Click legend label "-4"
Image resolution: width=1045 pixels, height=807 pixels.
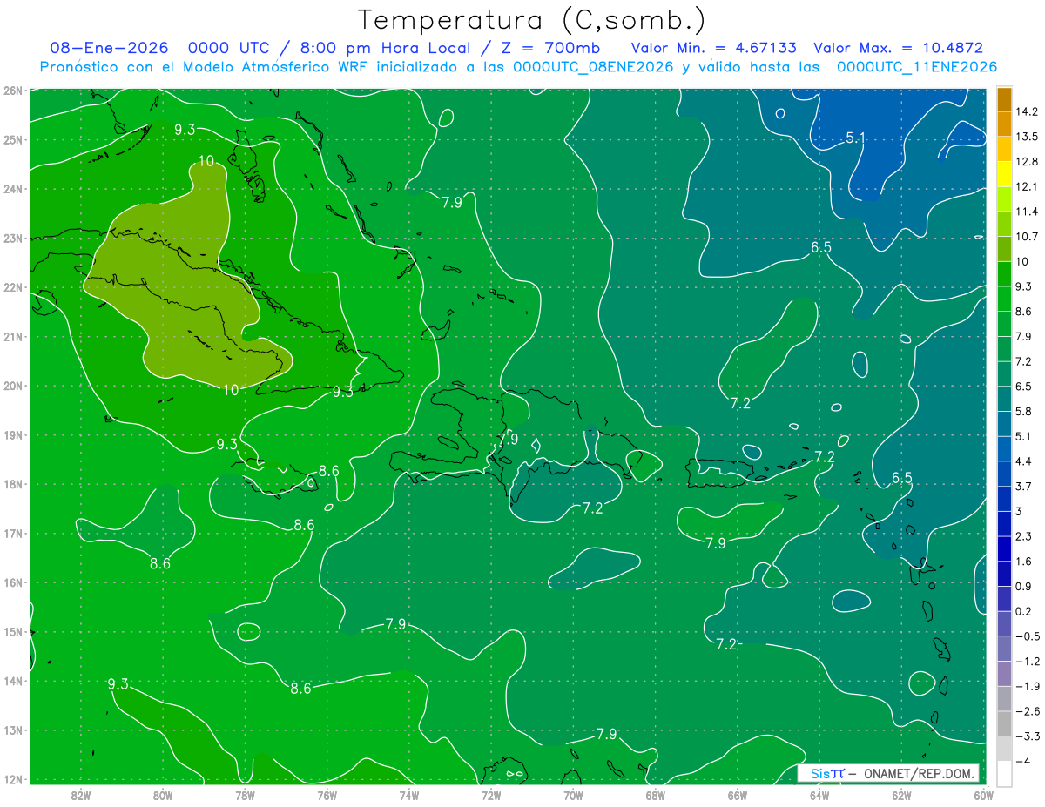click(x=1023, y=761)
